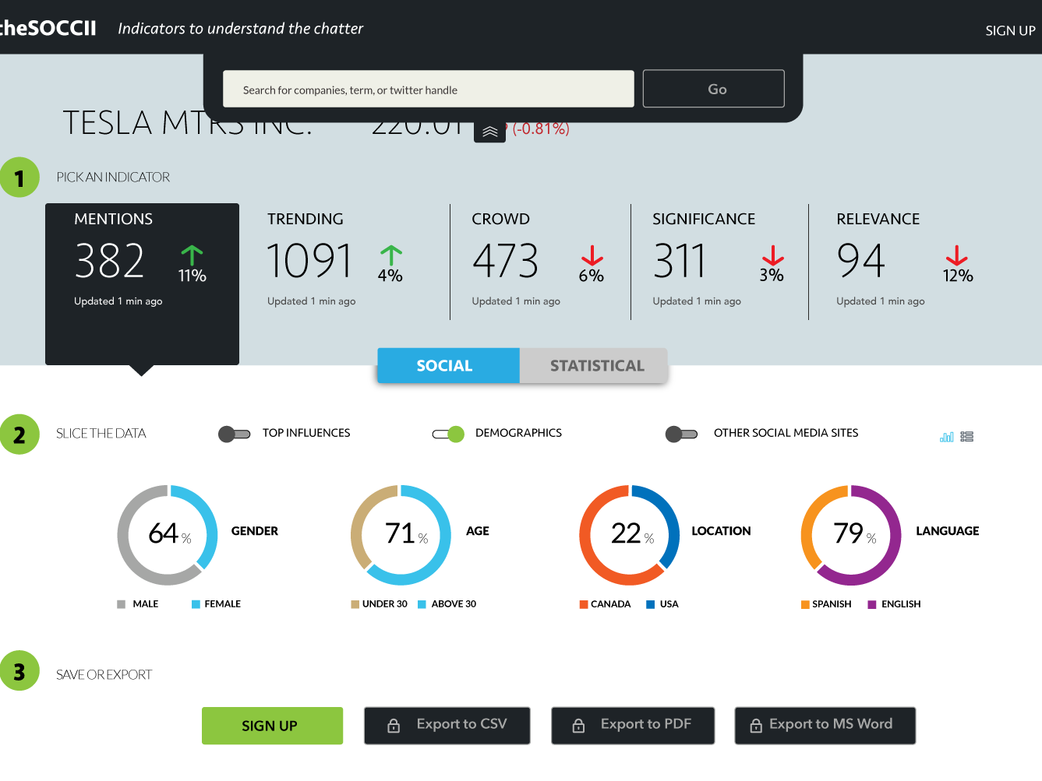
Task: Click the red down arrow under Crowd
Action: click(x=592, y=255)
